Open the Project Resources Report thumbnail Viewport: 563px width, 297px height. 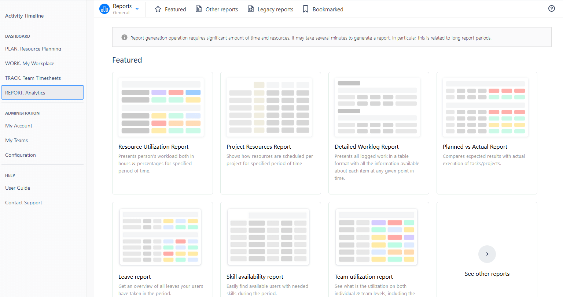pyautogui.click(x=269, y=107)
